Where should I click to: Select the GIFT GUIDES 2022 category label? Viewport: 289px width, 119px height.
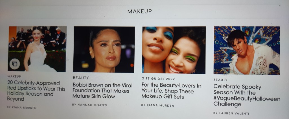[158, 79]
